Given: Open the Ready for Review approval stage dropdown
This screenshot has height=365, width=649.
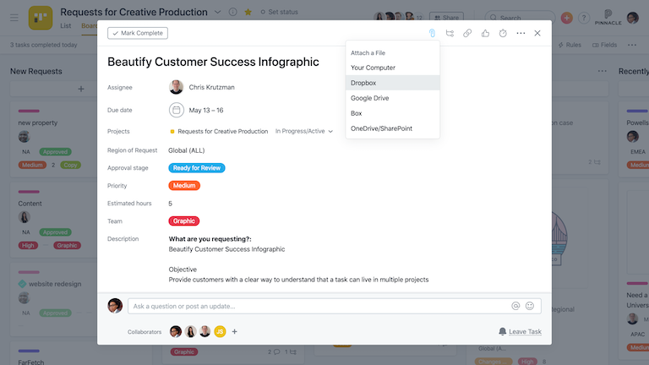Looking at the screenshot, I should (197, 168).
